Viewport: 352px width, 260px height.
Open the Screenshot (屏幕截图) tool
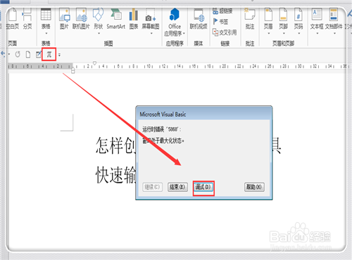pos(151,19)
